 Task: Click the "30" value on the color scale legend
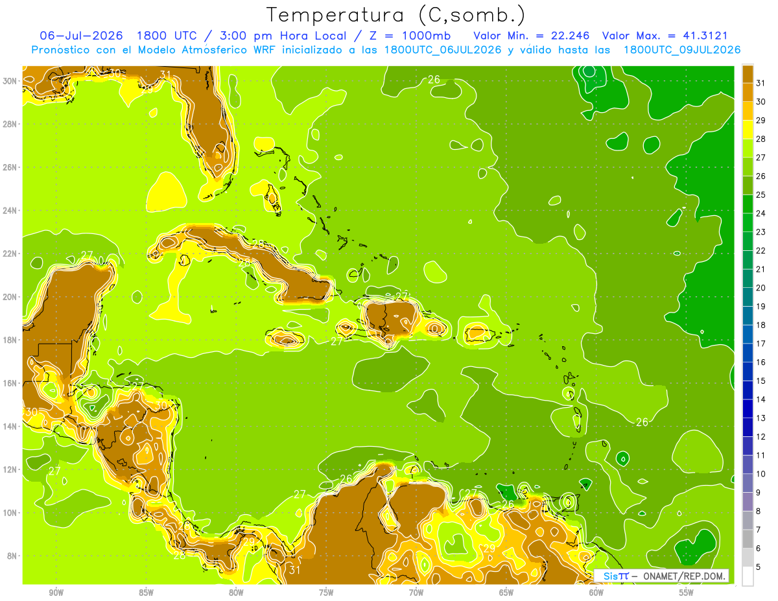coord(761,102)
